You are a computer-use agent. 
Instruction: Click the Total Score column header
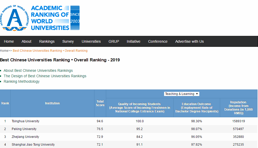pos(100,103)
